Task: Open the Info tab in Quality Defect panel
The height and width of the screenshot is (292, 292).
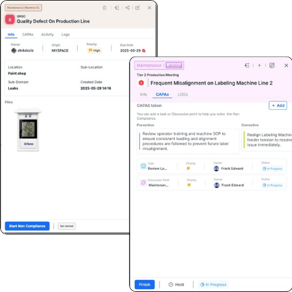Action: click(x=11, y=34)
